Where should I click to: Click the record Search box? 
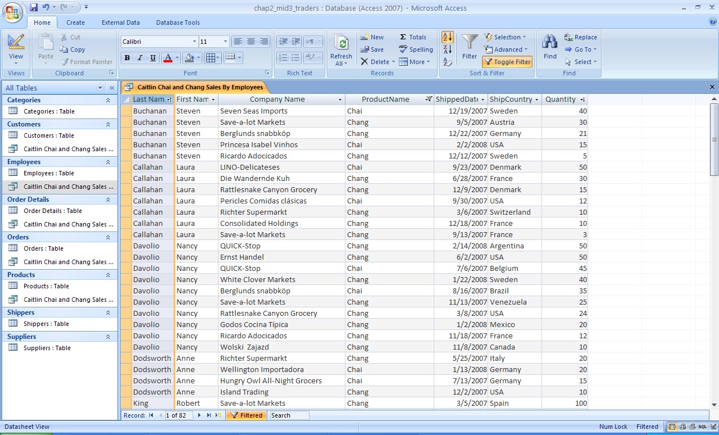(x=289, y=415)
